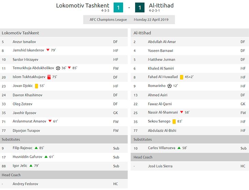Click red sub-off arrow for Arslanmurat Amanov
Screen dimensions: 249x190
click(50, 121)
